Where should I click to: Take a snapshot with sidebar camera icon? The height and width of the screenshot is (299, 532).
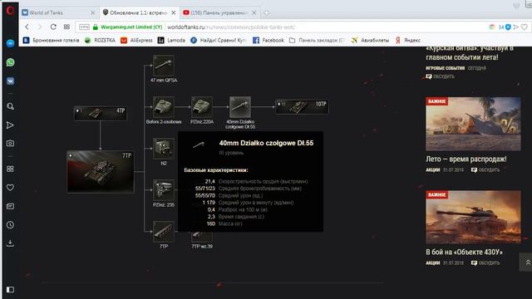(10, 144)
